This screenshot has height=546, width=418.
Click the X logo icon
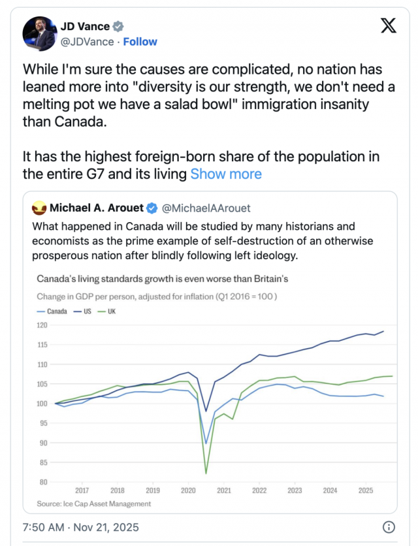coord(388,25)
